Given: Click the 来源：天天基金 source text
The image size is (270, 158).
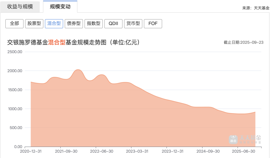Looking at the screenshot, I should [x=255, y=8].
